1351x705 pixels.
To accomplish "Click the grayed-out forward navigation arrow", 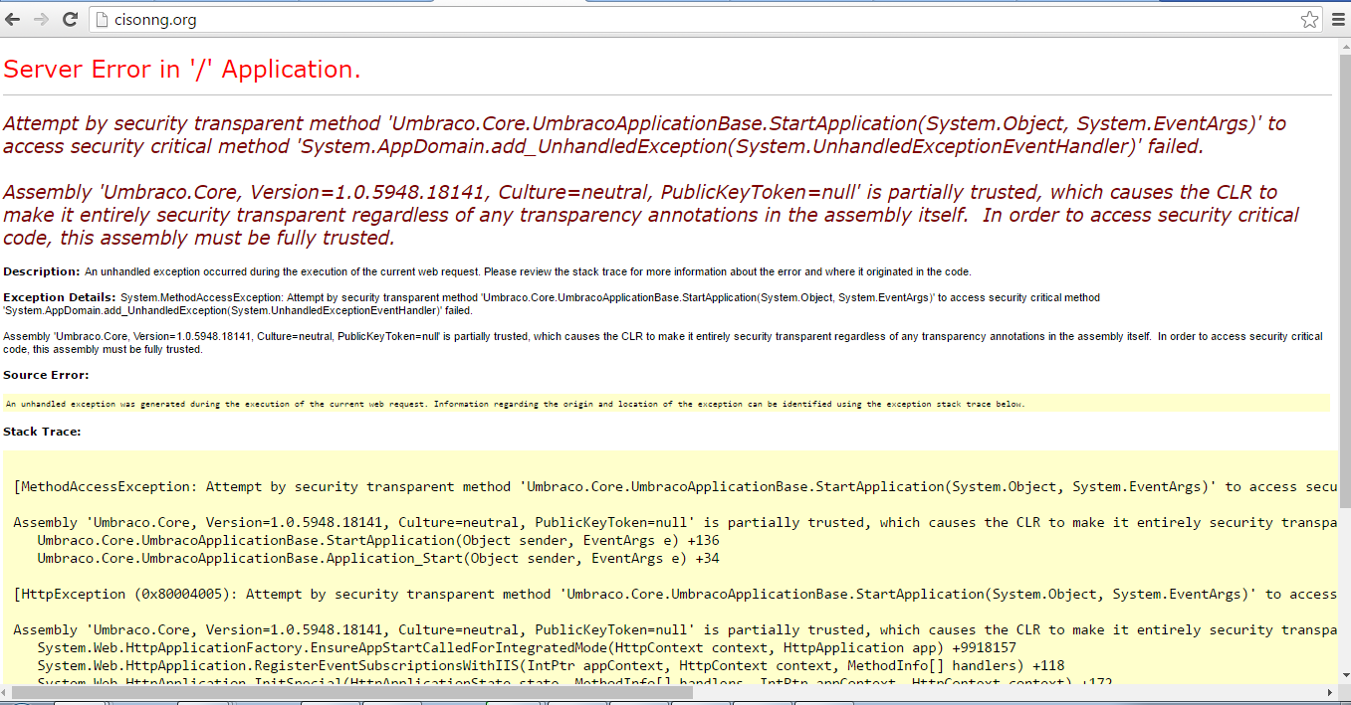I will point(41,18).
